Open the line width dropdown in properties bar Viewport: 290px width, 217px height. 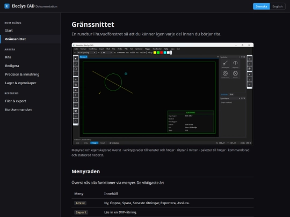click(x=106, y=53)
